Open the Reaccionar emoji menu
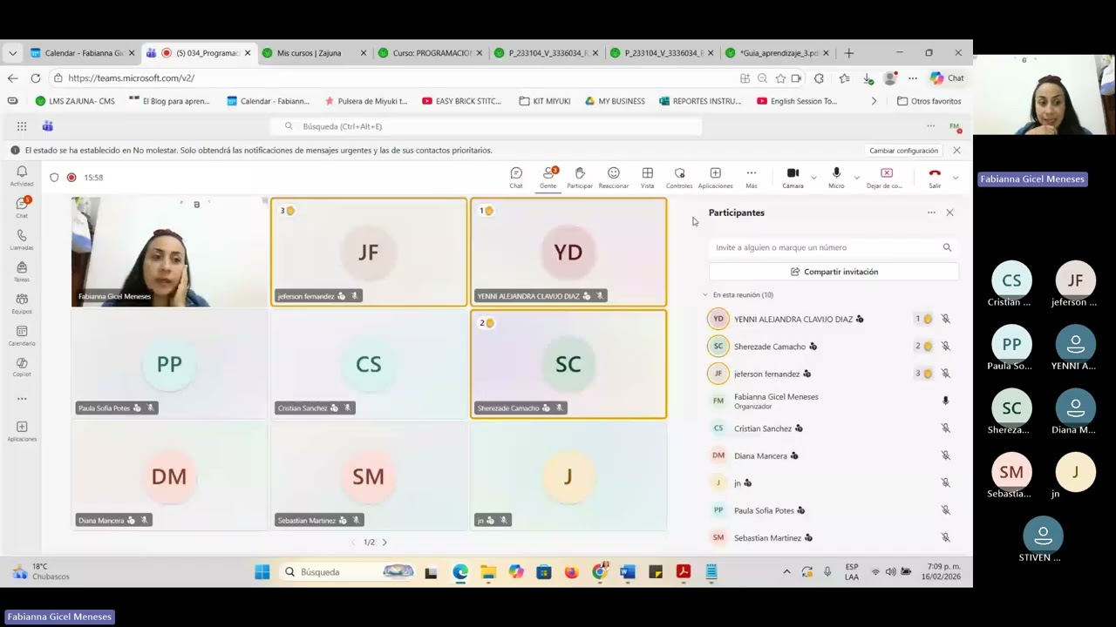Viewport: 1116px width, 627px height. pos(614,178)
